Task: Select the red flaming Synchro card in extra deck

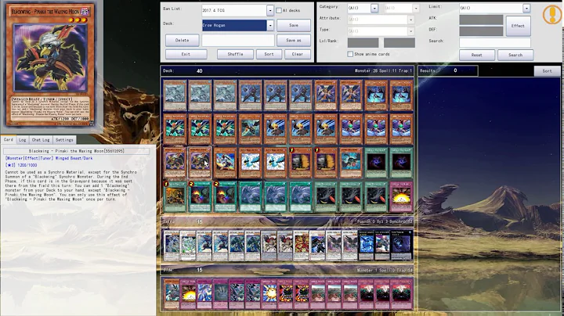Action: [302, 246]
